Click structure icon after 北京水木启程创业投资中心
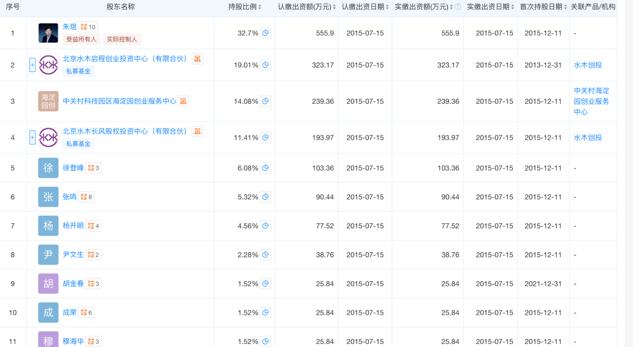Screen dimensions: 633x347 (197, 59)
